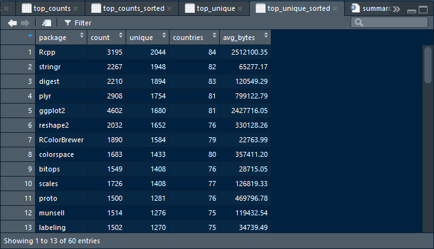Select avg_bytes value 34739.49
The image size is (434, 249).
[x=253, y=227]
